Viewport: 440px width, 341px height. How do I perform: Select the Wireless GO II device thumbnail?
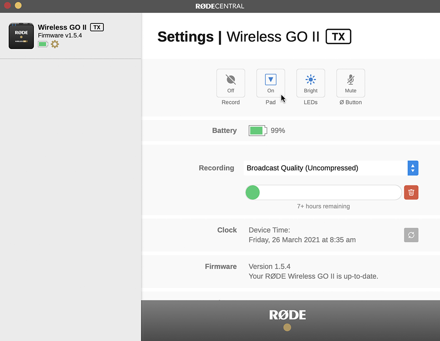pos(21,36)
